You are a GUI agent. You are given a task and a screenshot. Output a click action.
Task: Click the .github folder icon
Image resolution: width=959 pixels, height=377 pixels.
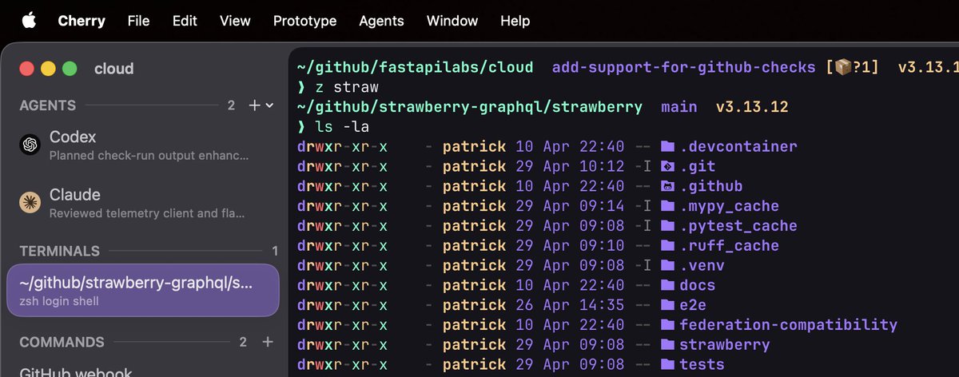pyautogui.click(x=667, y=186)
